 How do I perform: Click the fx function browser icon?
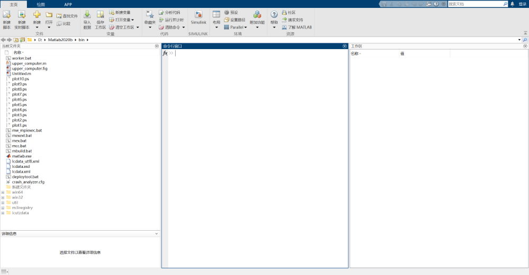(165, 53)
